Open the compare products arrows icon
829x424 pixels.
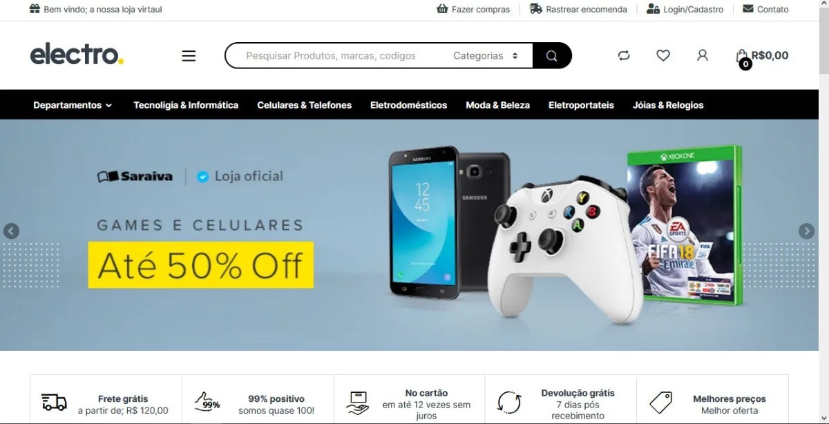(x=624, y=56)
